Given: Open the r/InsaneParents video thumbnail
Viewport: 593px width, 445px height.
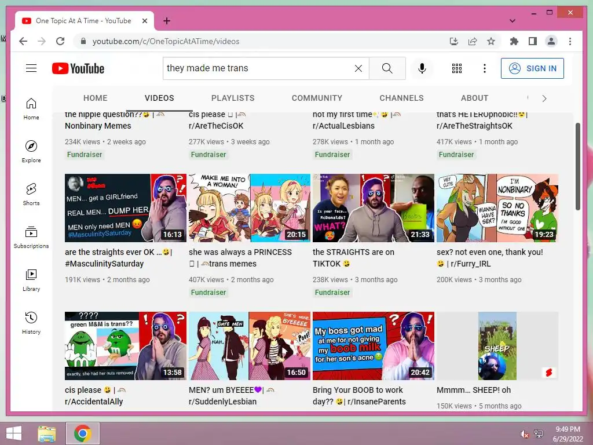Looking at the screenshot, I should pos(374,346).
